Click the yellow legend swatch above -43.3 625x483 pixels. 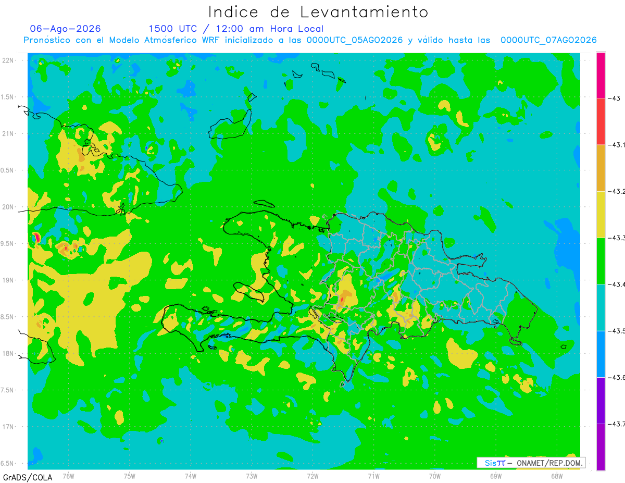tap(601, 214)
